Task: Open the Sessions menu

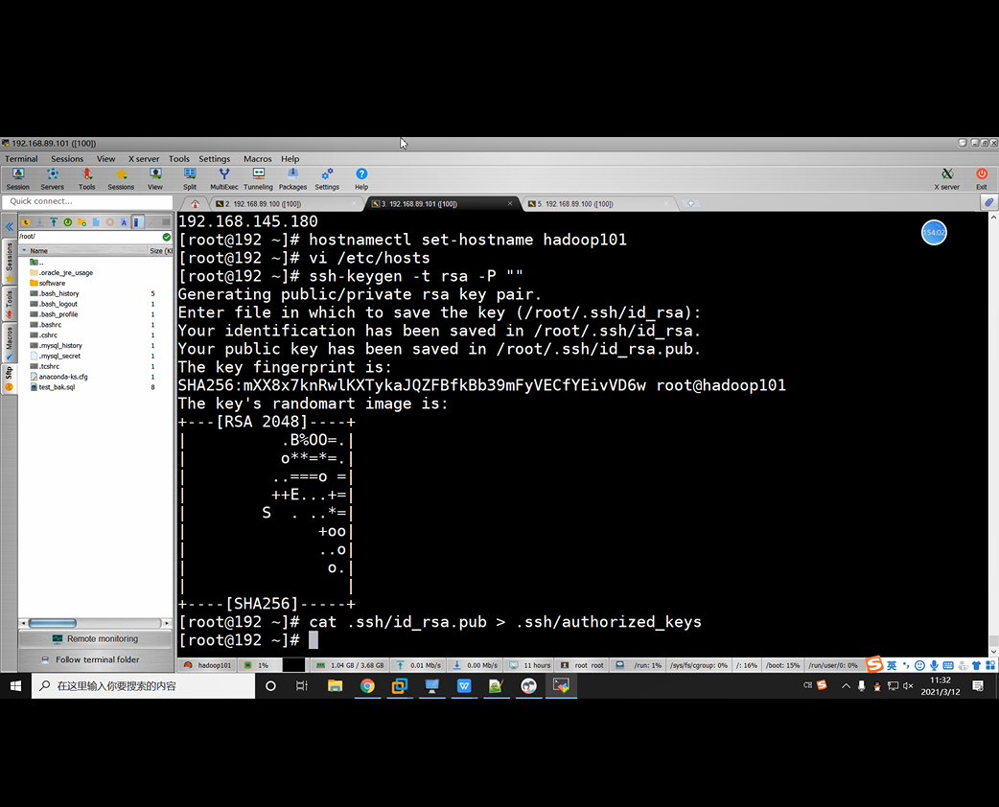Action: [x=67, y=158]
